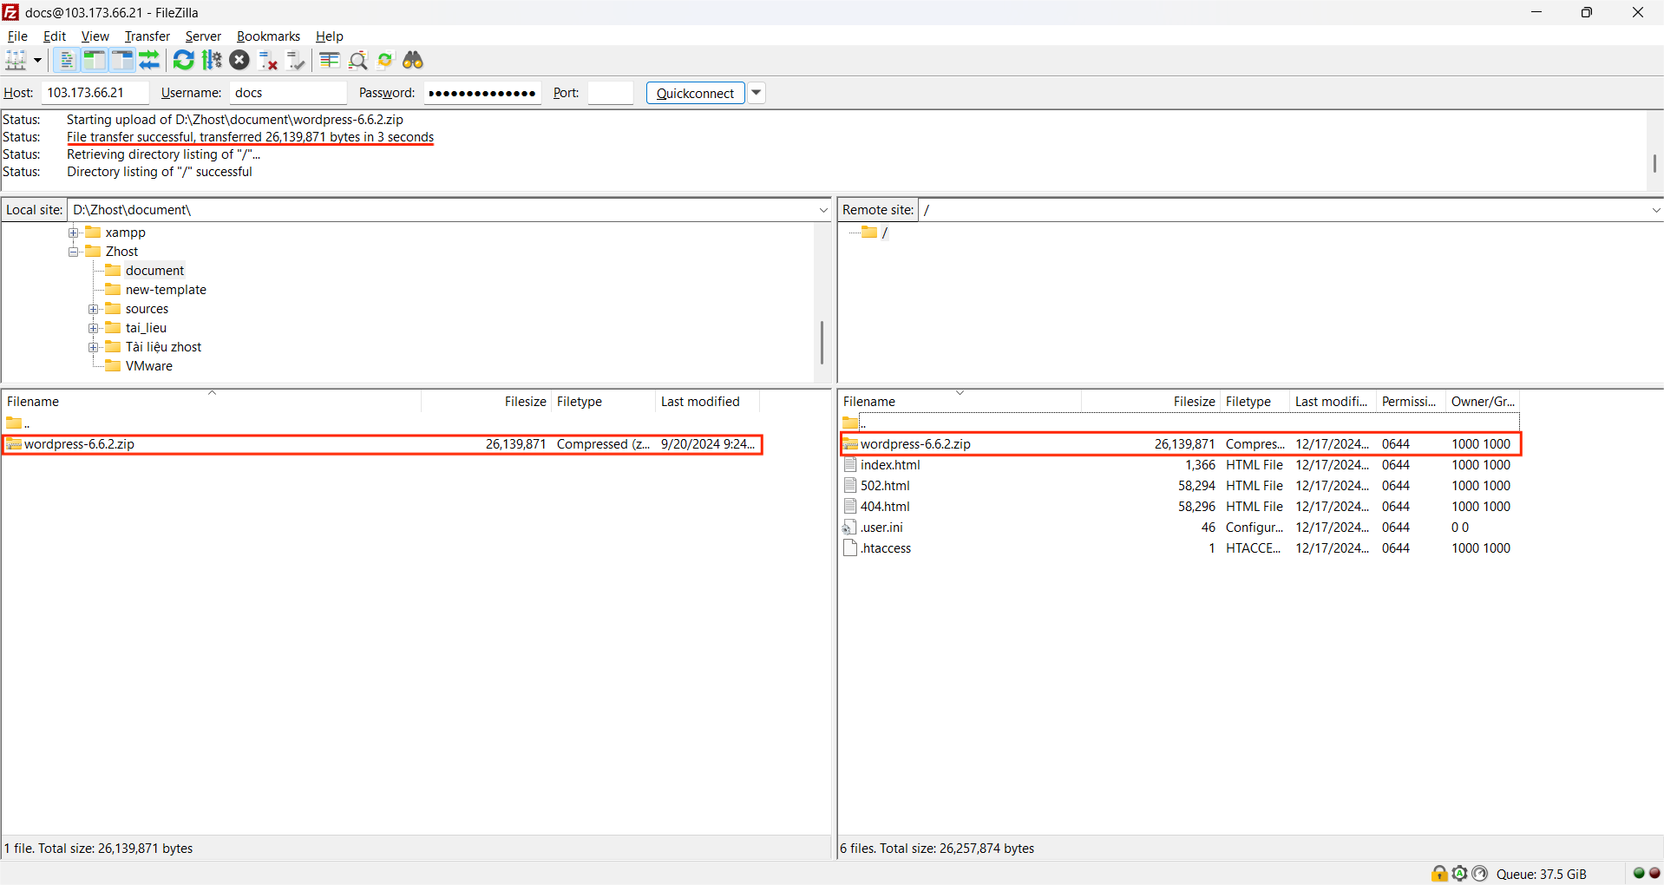Click the Quickconnect button
This screenshot has width=1664, height=885.
[695, 93]
